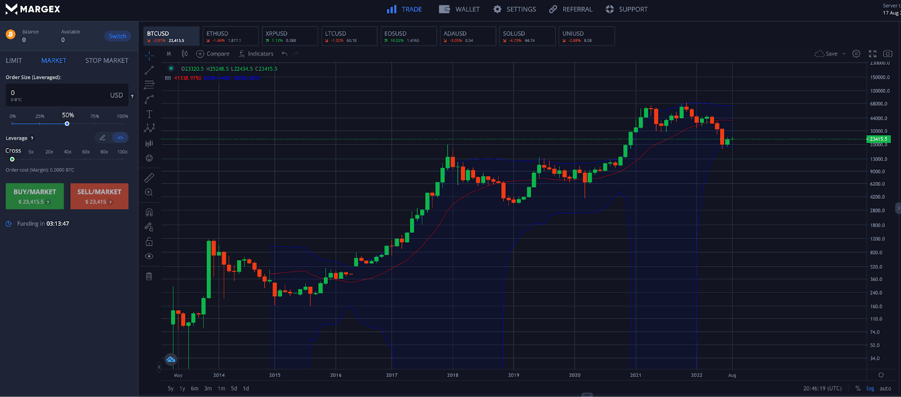Open the Save layout dropdown arrow

tap(844, 54)
